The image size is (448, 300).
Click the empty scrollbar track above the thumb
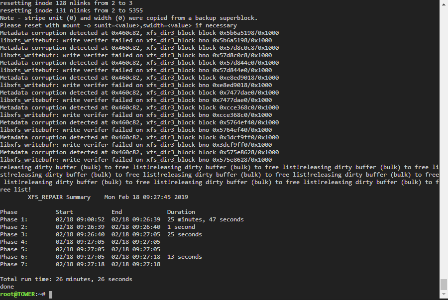point(444,143)
